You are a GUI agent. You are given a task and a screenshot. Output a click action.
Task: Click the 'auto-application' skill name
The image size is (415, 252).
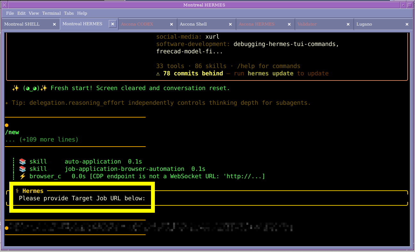(93, 162)
